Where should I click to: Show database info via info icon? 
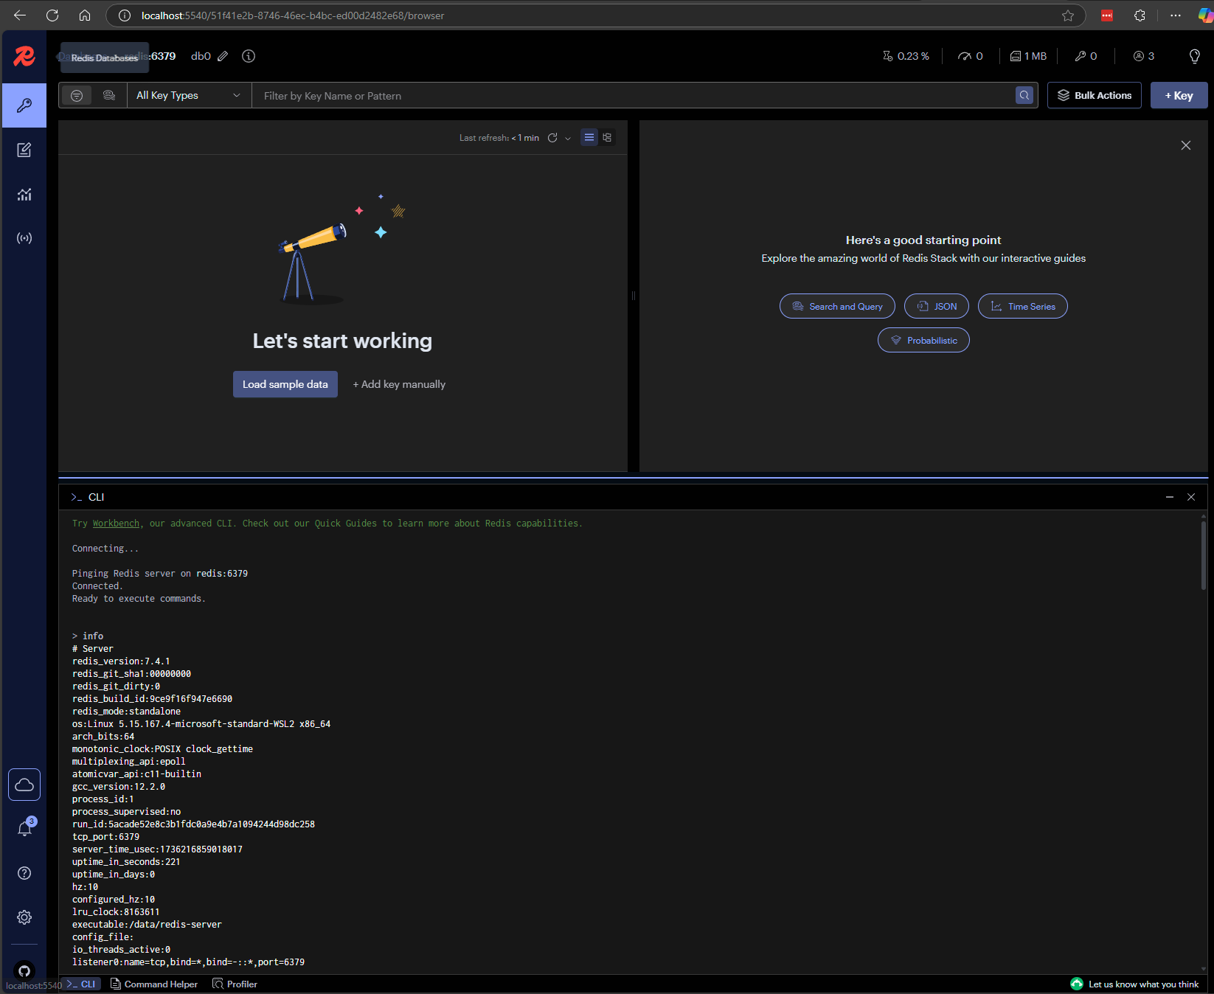tap(249, 56)
